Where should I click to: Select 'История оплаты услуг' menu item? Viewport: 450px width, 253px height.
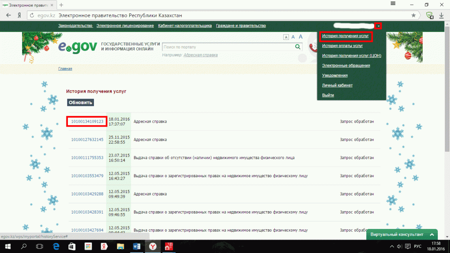coord(342,46)
